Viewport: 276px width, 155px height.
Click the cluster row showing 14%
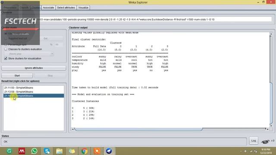(x=83, y=118)
